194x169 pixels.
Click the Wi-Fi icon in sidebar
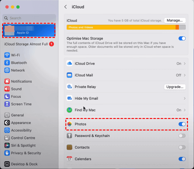7,55
